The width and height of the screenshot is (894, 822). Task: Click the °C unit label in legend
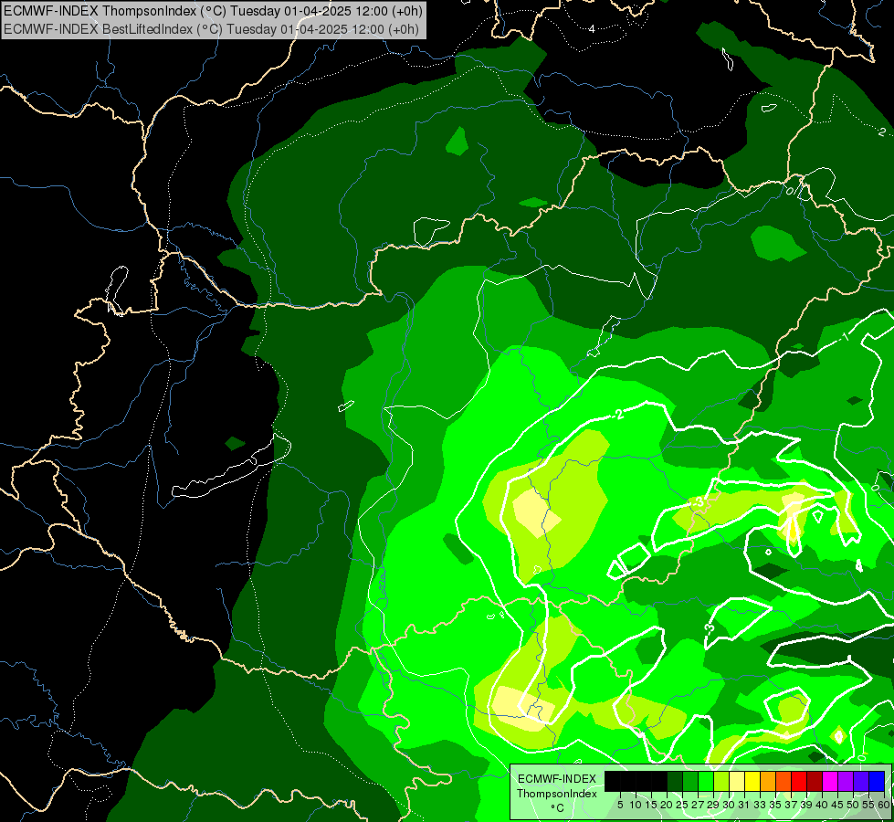(557, 808)
